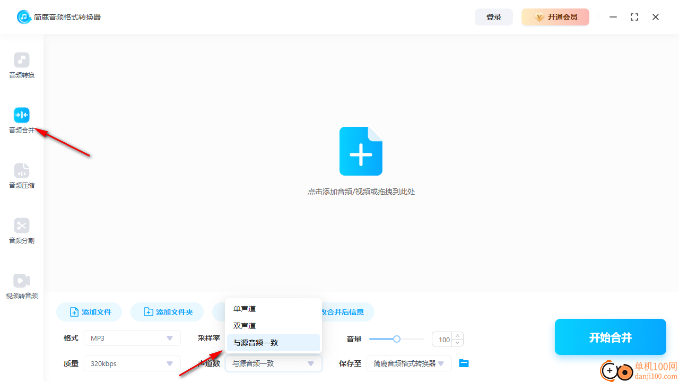Click 添加文件夹 add folder button

(167, 312)
